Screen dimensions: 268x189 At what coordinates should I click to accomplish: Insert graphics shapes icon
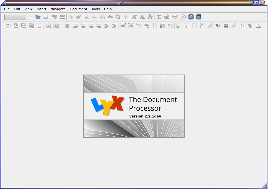pos(167,17)
